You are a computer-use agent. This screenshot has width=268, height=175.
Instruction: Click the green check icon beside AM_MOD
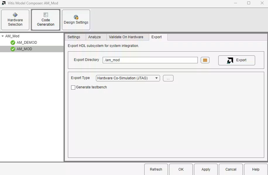click(13, 49)
